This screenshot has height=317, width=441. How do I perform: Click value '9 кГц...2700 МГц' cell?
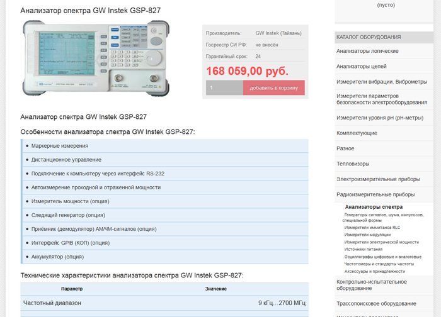coord(282,303)
